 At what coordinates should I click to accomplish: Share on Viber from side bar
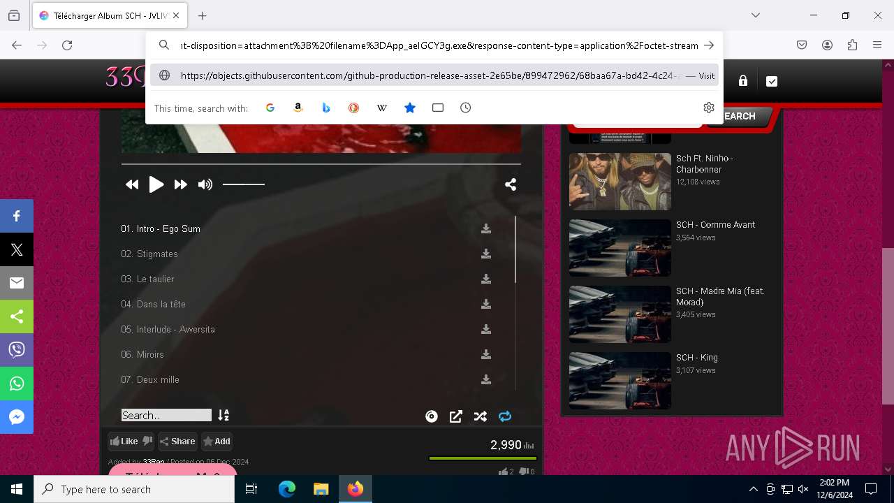(17, 350)
